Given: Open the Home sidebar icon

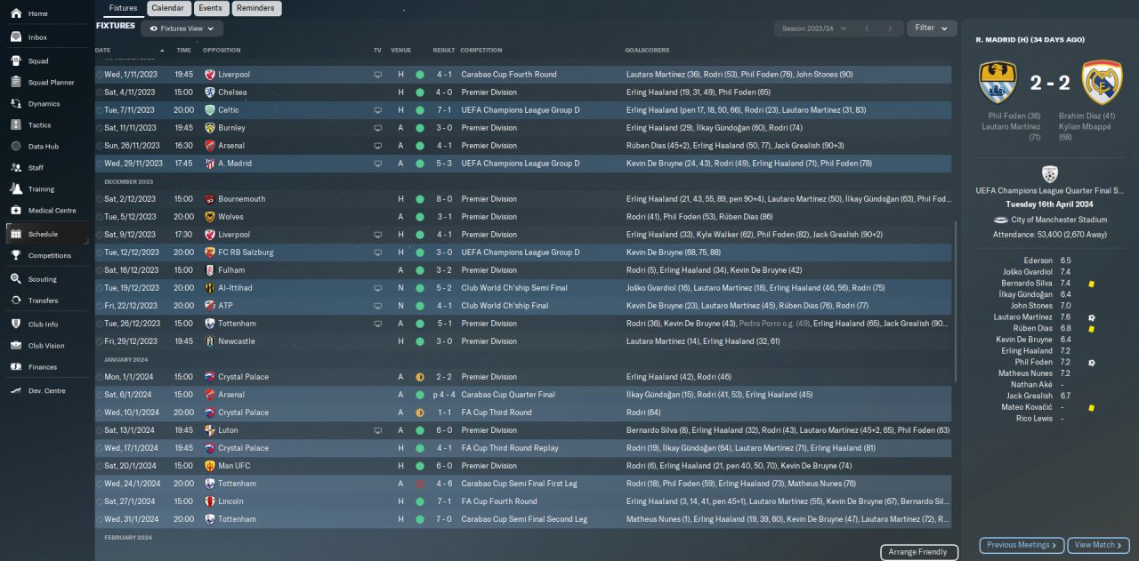Looking at the screenshot, I should [15, 13].
